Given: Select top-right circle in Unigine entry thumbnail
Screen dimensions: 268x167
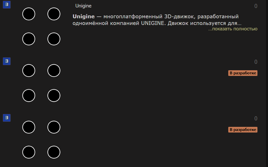Looking at the screenshot, I should pyautogui.click(x=54, y=14).
